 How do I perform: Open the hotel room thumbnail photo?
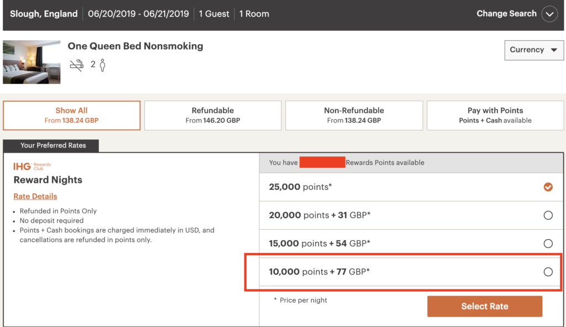click(x=32, y=61)
